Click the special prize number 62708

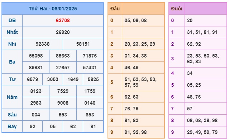click(63, 20)
